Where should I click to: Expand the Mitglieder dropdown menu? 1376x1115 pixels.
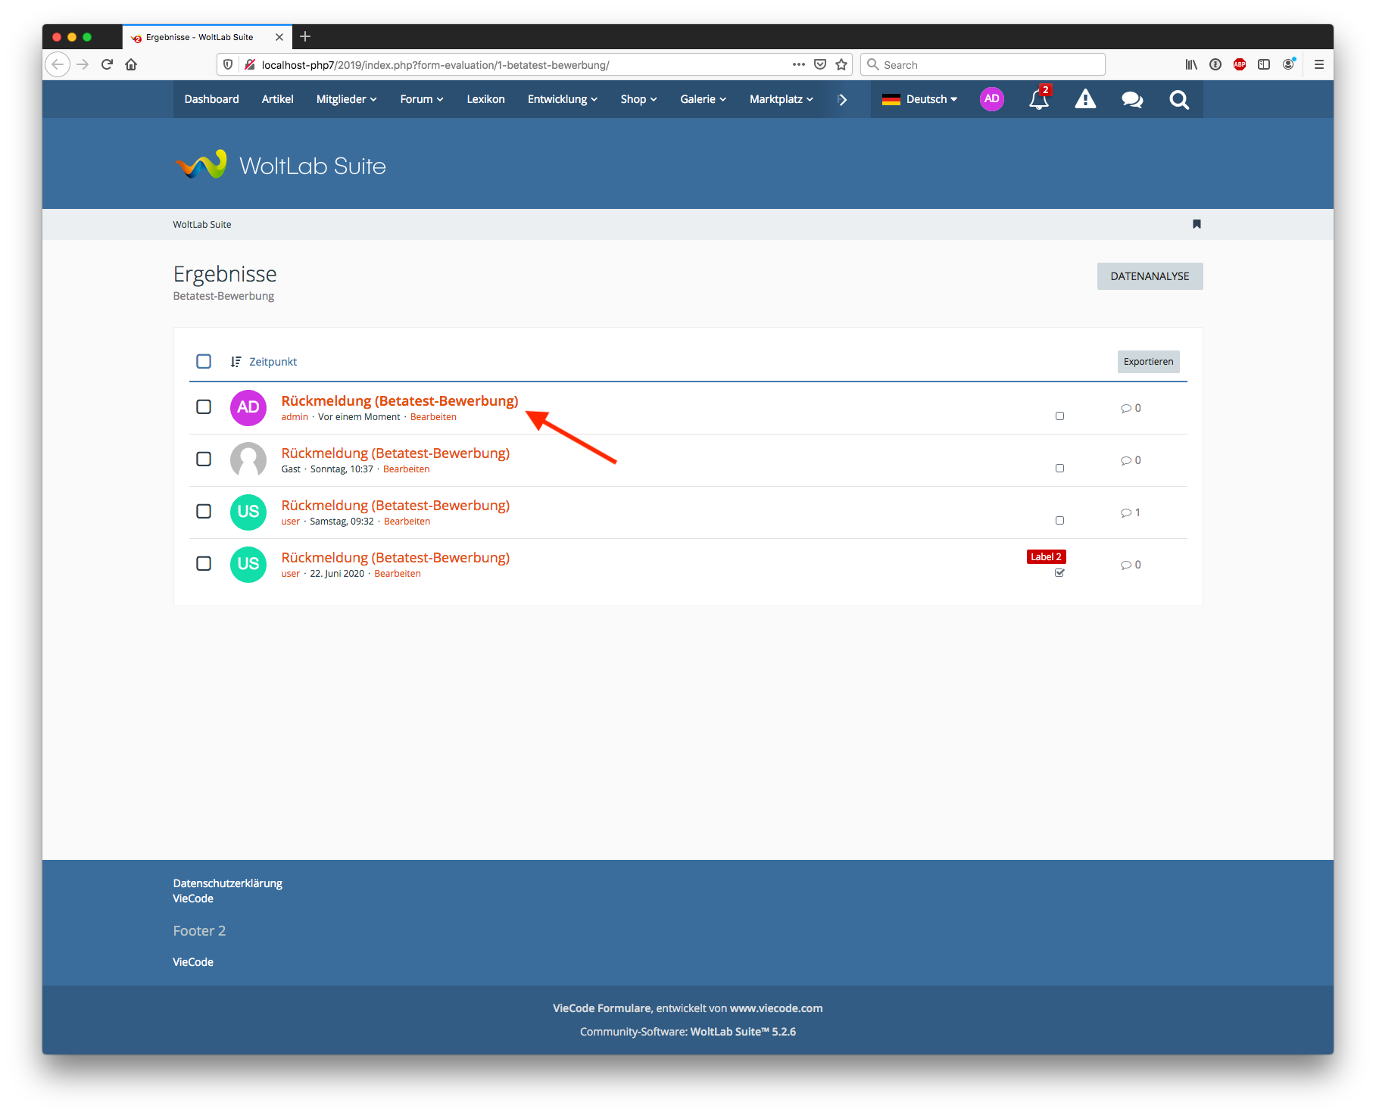(x=346, y=99)
